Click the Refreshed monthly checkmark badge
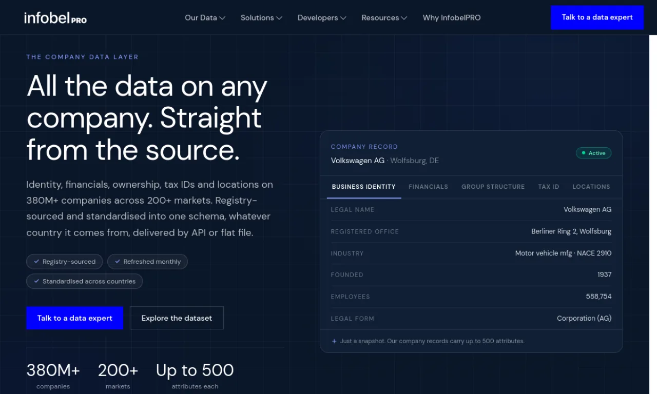This screenshot has height=394, width=657. coord(147,262)
